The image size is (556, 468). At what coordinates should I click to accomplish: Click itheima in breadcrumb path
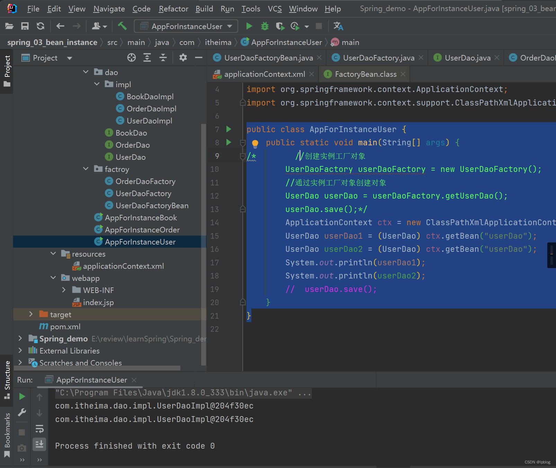(x=218, y=42)
